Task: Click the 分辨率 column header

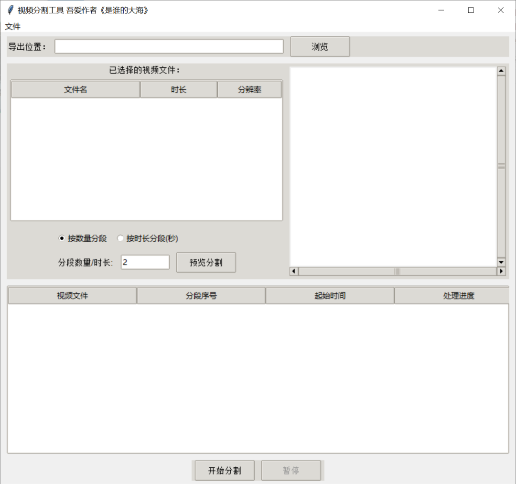Action: pos(249,89)
